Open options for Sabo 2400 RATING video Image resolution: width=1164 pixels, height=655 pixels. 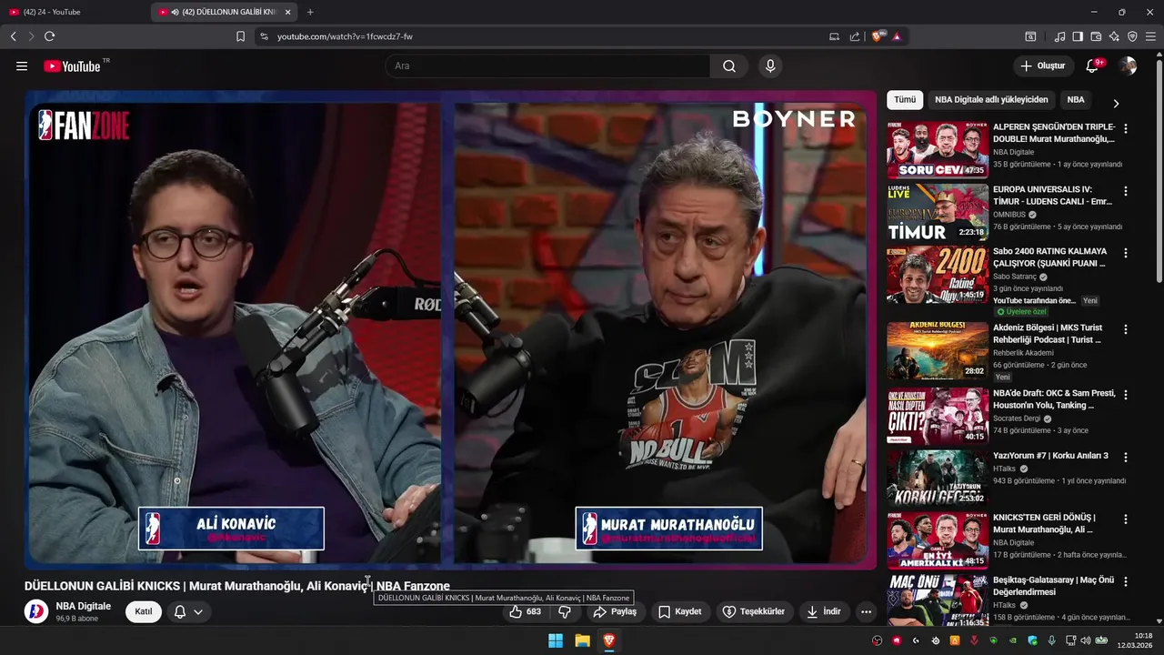pos(1126,253)
